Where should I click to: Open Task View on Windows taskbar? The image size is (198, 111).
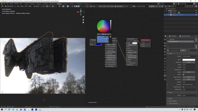9,109
